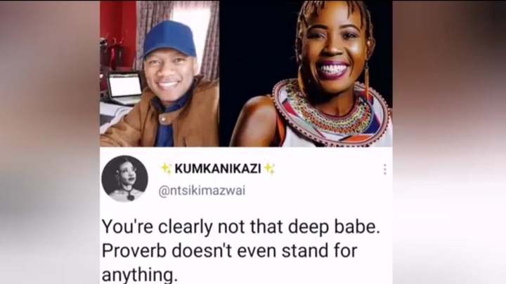Image resolution: width=506 pixels, height=284 pixels.
Task: Click the sparkle emoji after KUMKANIKAZI
Action: click(269, 168)
